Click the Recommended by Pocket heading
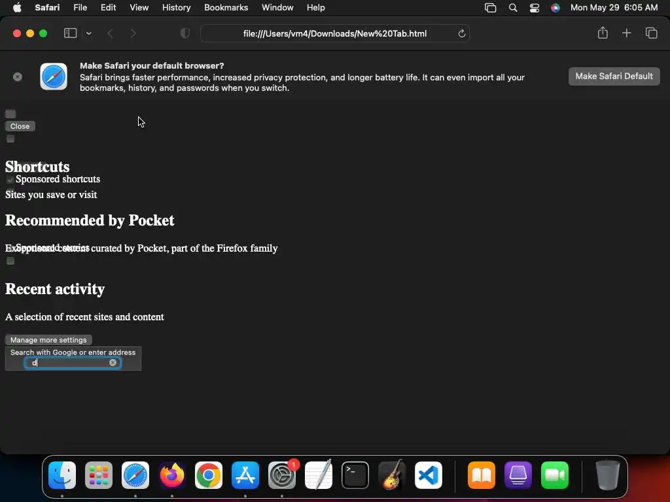Viewport: 670px width, 502px height. click(x=90, y=220)
